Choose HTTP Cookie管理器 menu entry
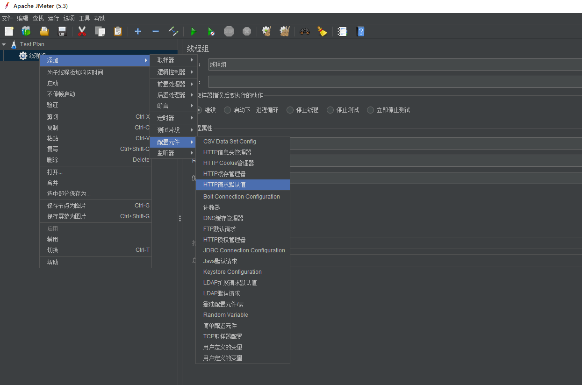 (243, 163)
